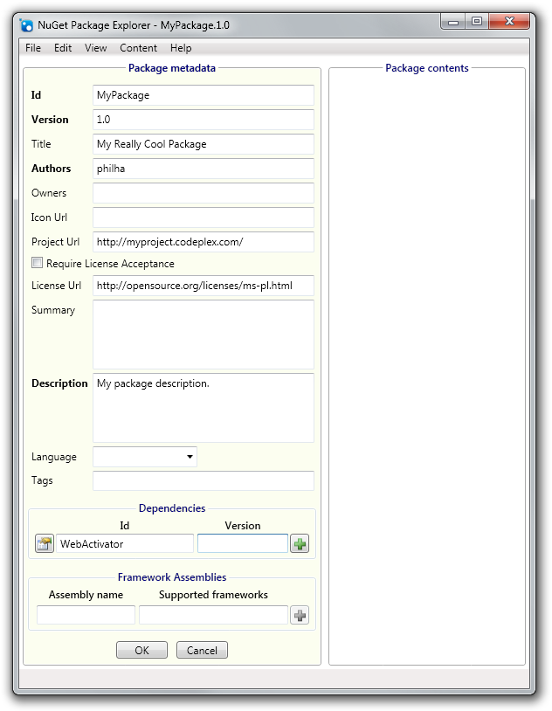552x711 pixels.
Task: Click the Assembly name input box
Action: click(x=86, y=615)
